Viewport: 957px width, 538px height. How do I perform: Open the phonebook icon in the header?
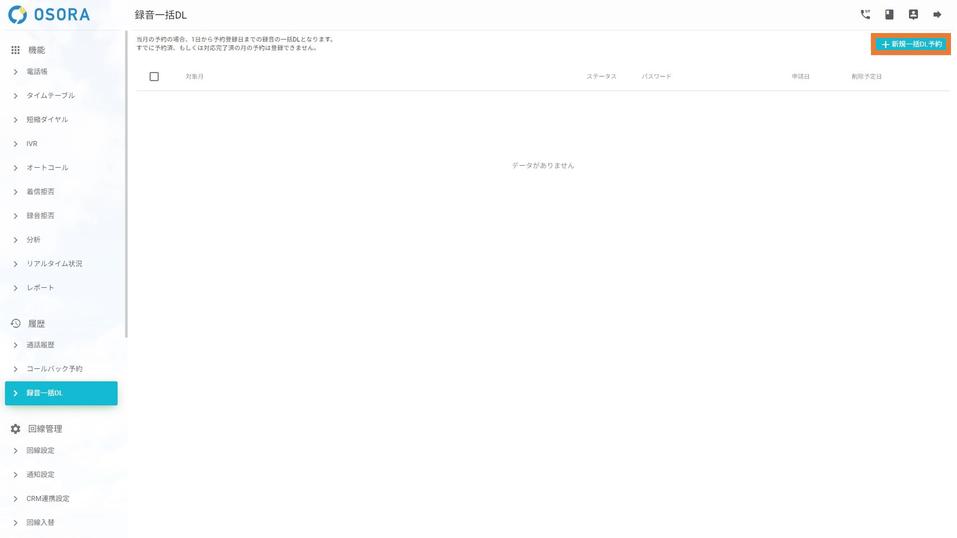(x=889, y=15)
